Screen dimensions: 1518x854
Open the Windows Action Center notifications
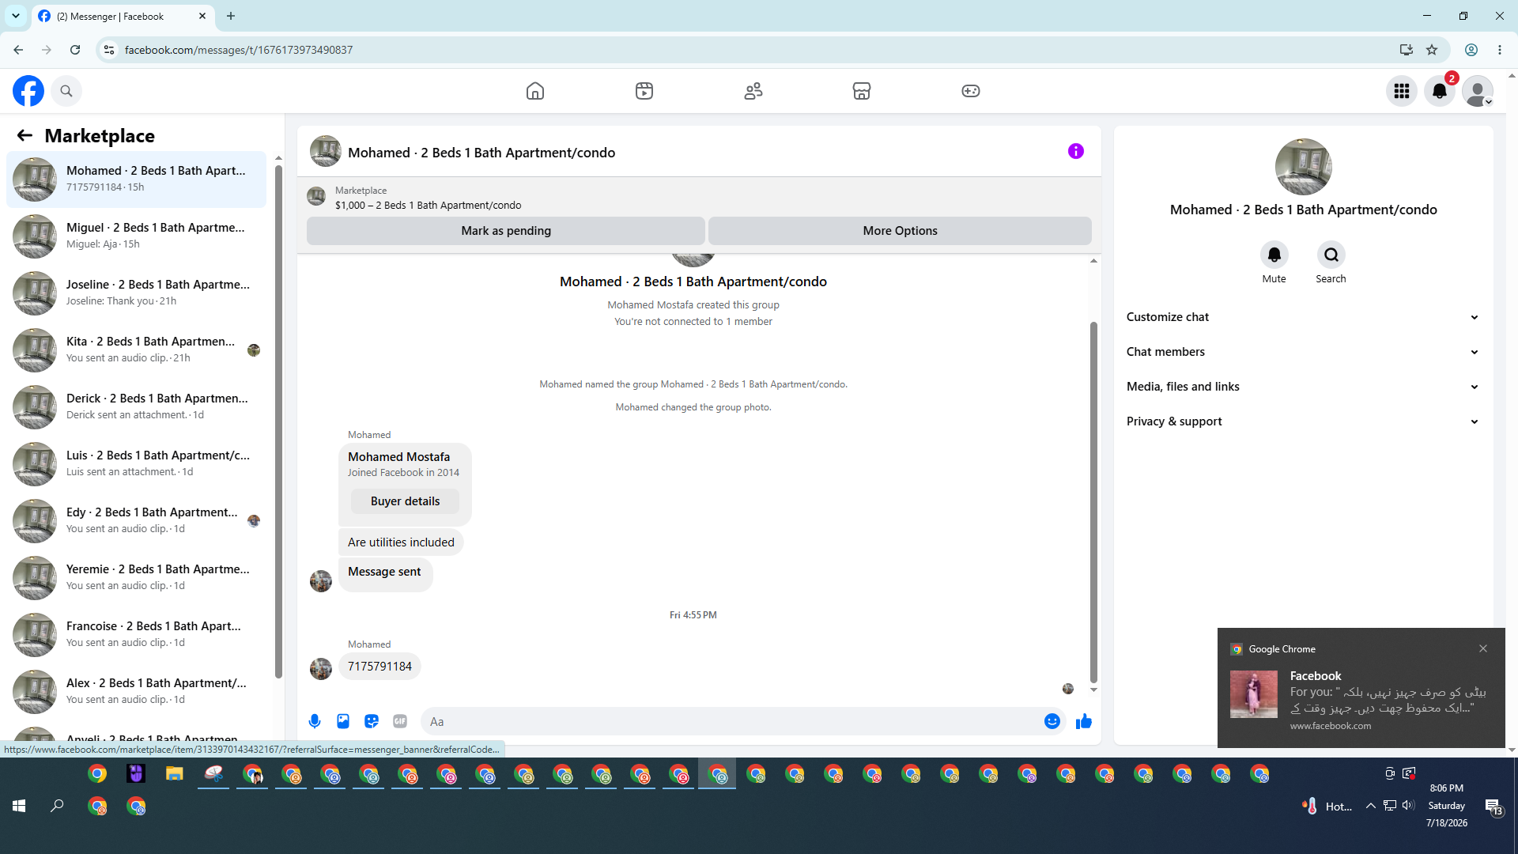click(1493, 807)
